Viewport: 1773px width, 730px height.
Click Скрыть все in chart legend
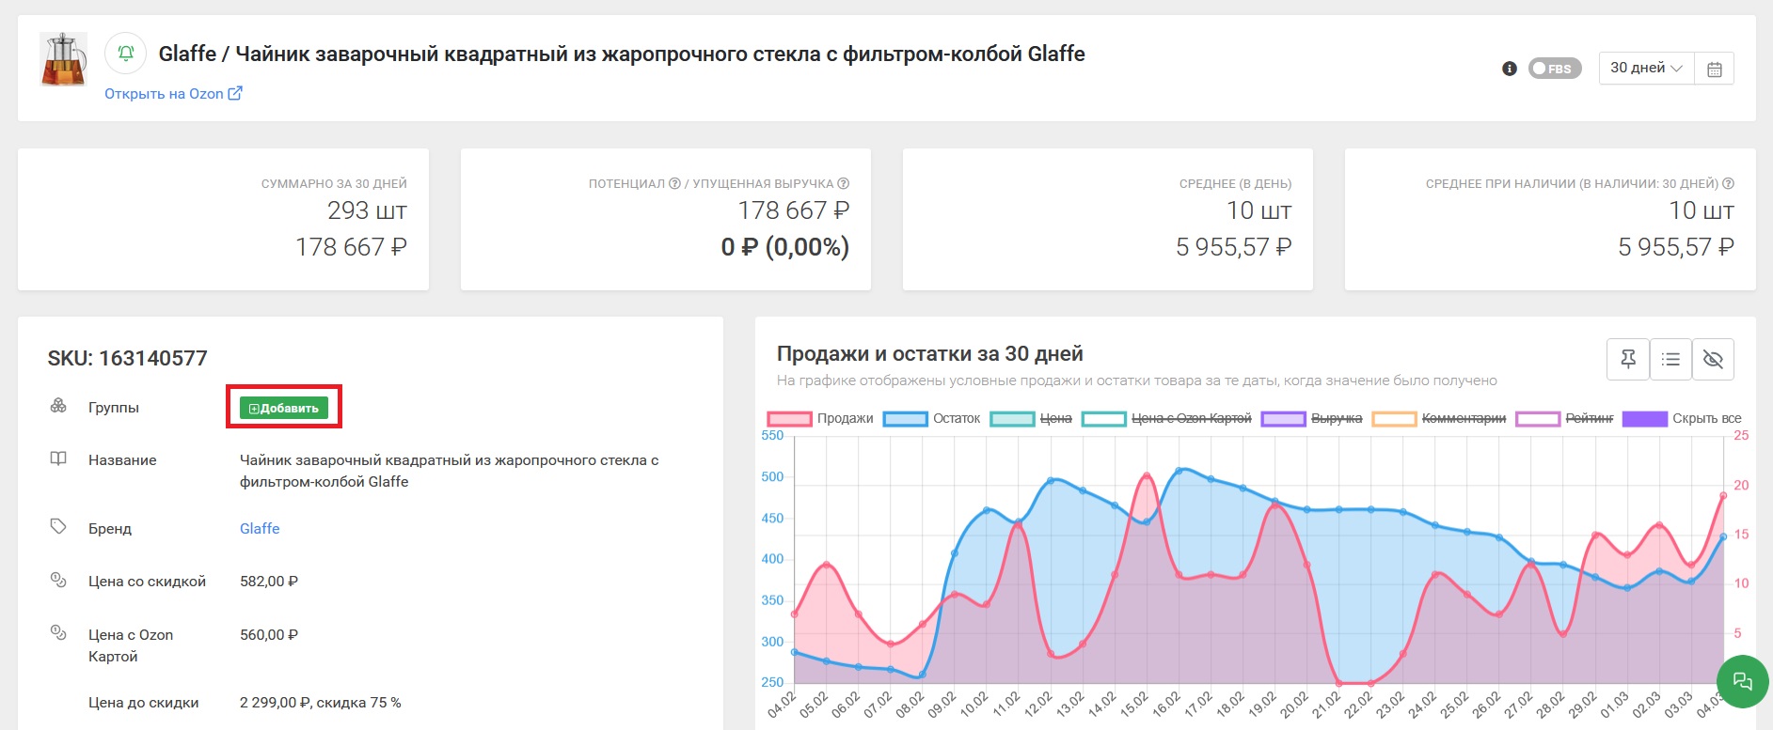tap(1683, 419)
